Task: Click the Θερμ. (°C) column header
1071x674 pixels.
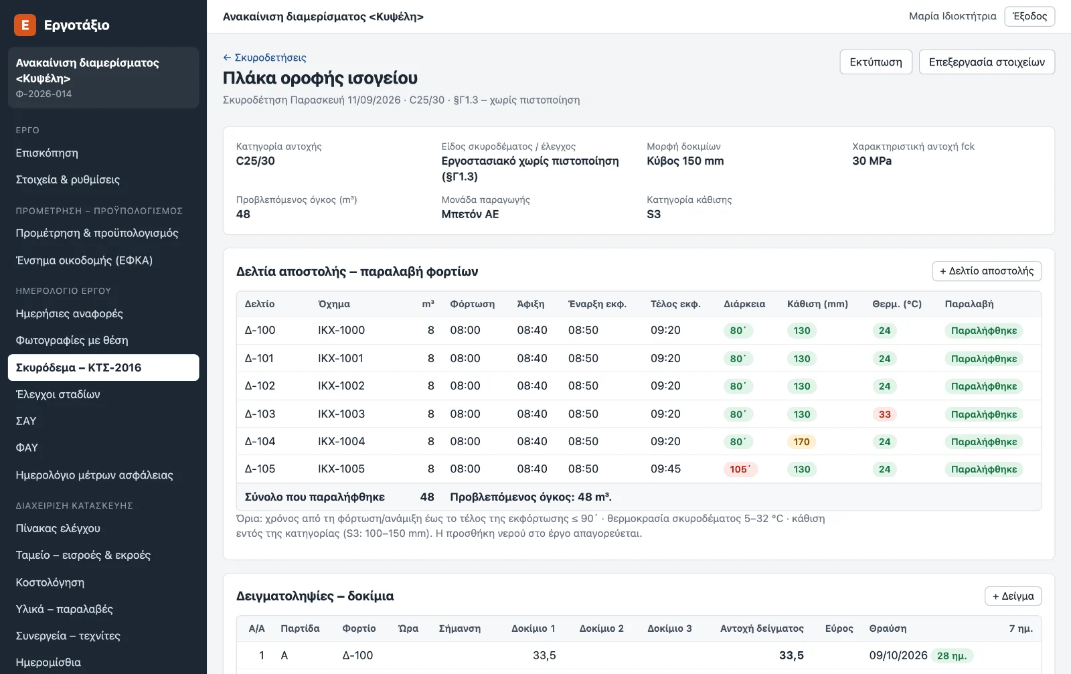Action: 897,304
